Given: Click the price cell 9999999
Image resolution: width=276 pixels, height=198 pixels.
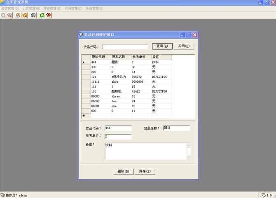Looking at the screenshot, I should click(141, 82).
